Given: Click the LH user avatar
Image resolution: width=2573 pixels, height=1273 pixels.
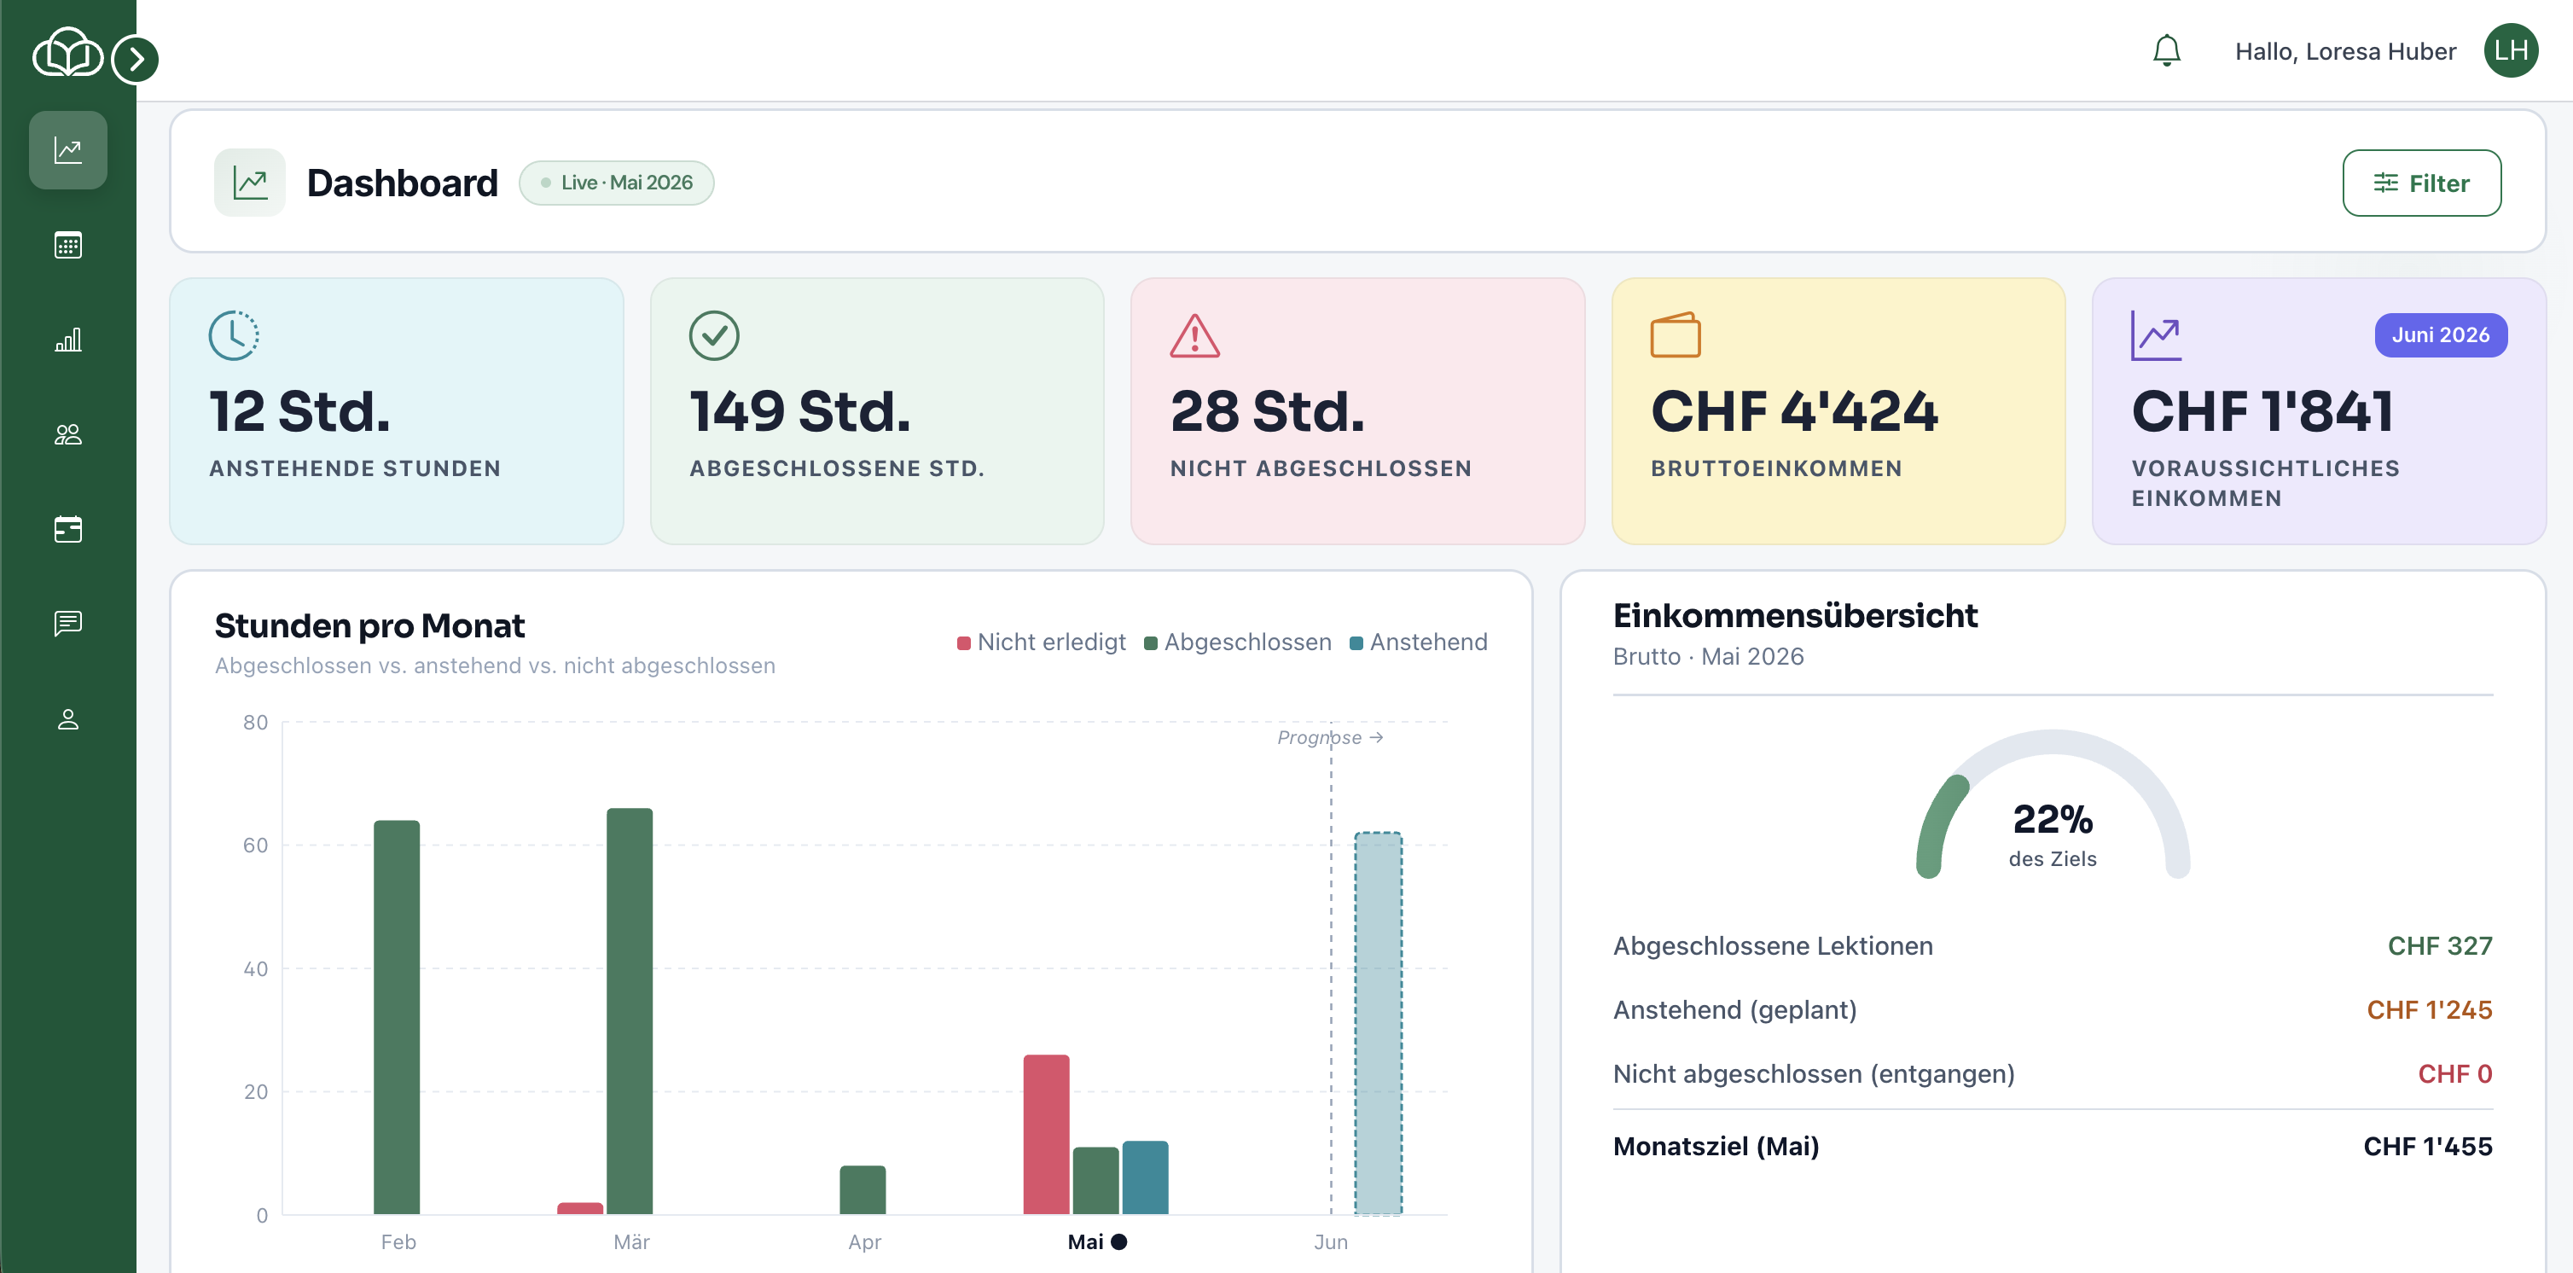Looking at the screenshot, I should click(x=2510, y=50).
